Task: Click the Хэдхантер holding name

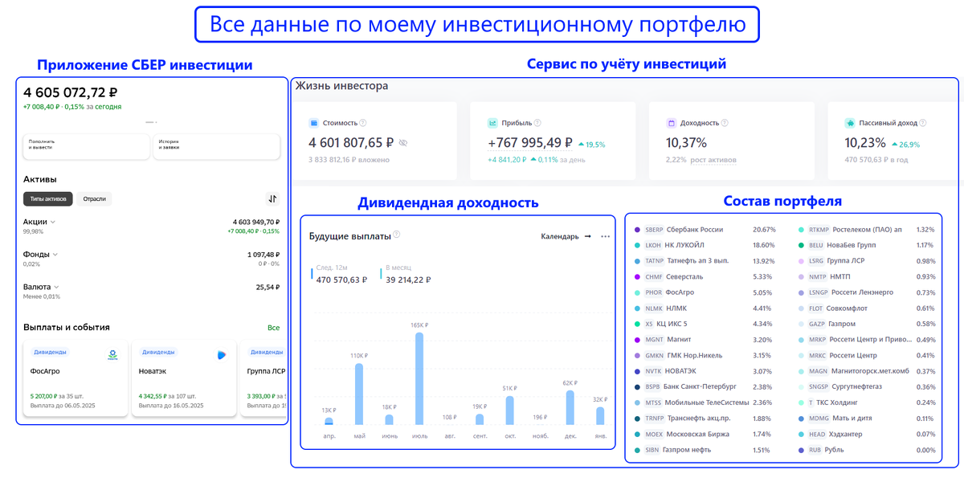Action: pos(847,434)
